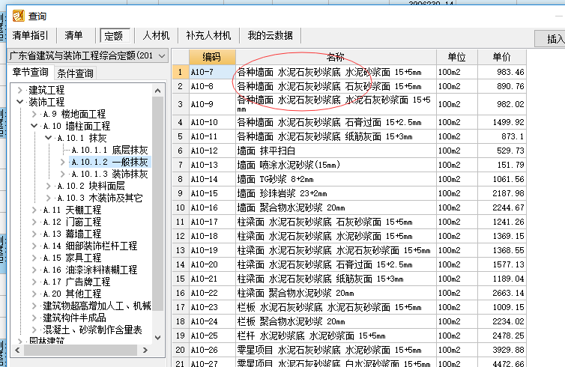Click tree horizontal scroll right arrow
Viewport: 565px width, 367px height.
coord(145,350)
